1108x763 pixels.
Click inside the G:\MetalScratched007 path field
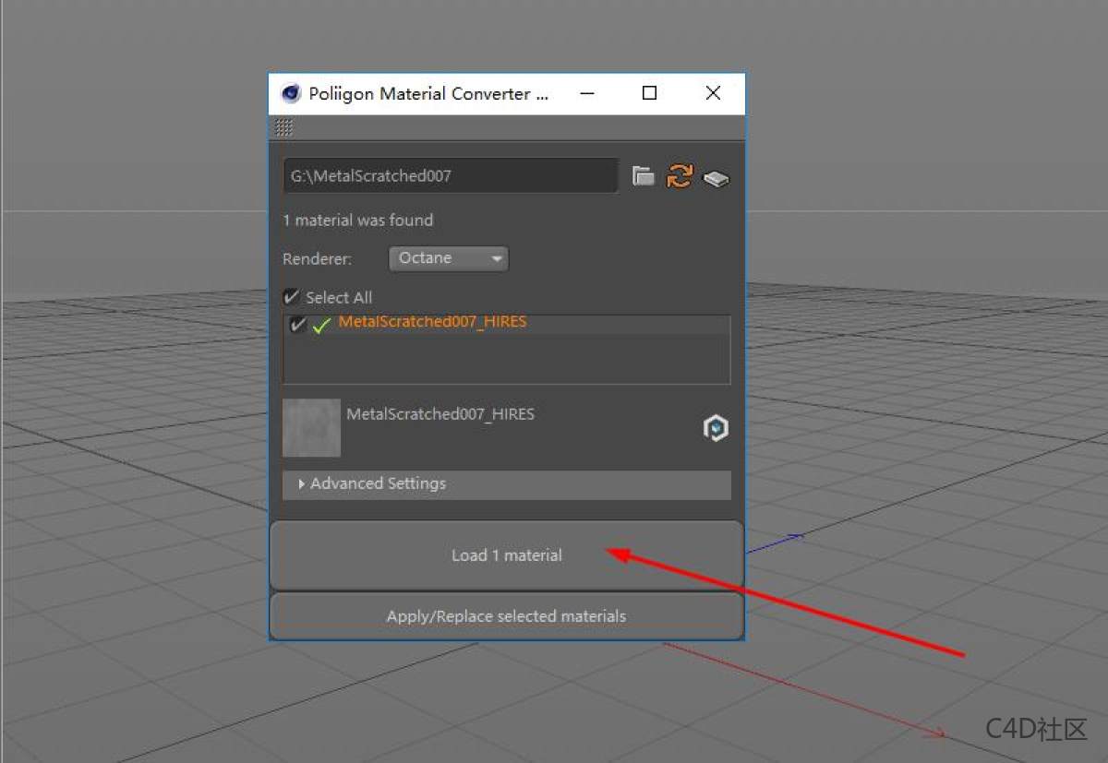tap(450, 175)
